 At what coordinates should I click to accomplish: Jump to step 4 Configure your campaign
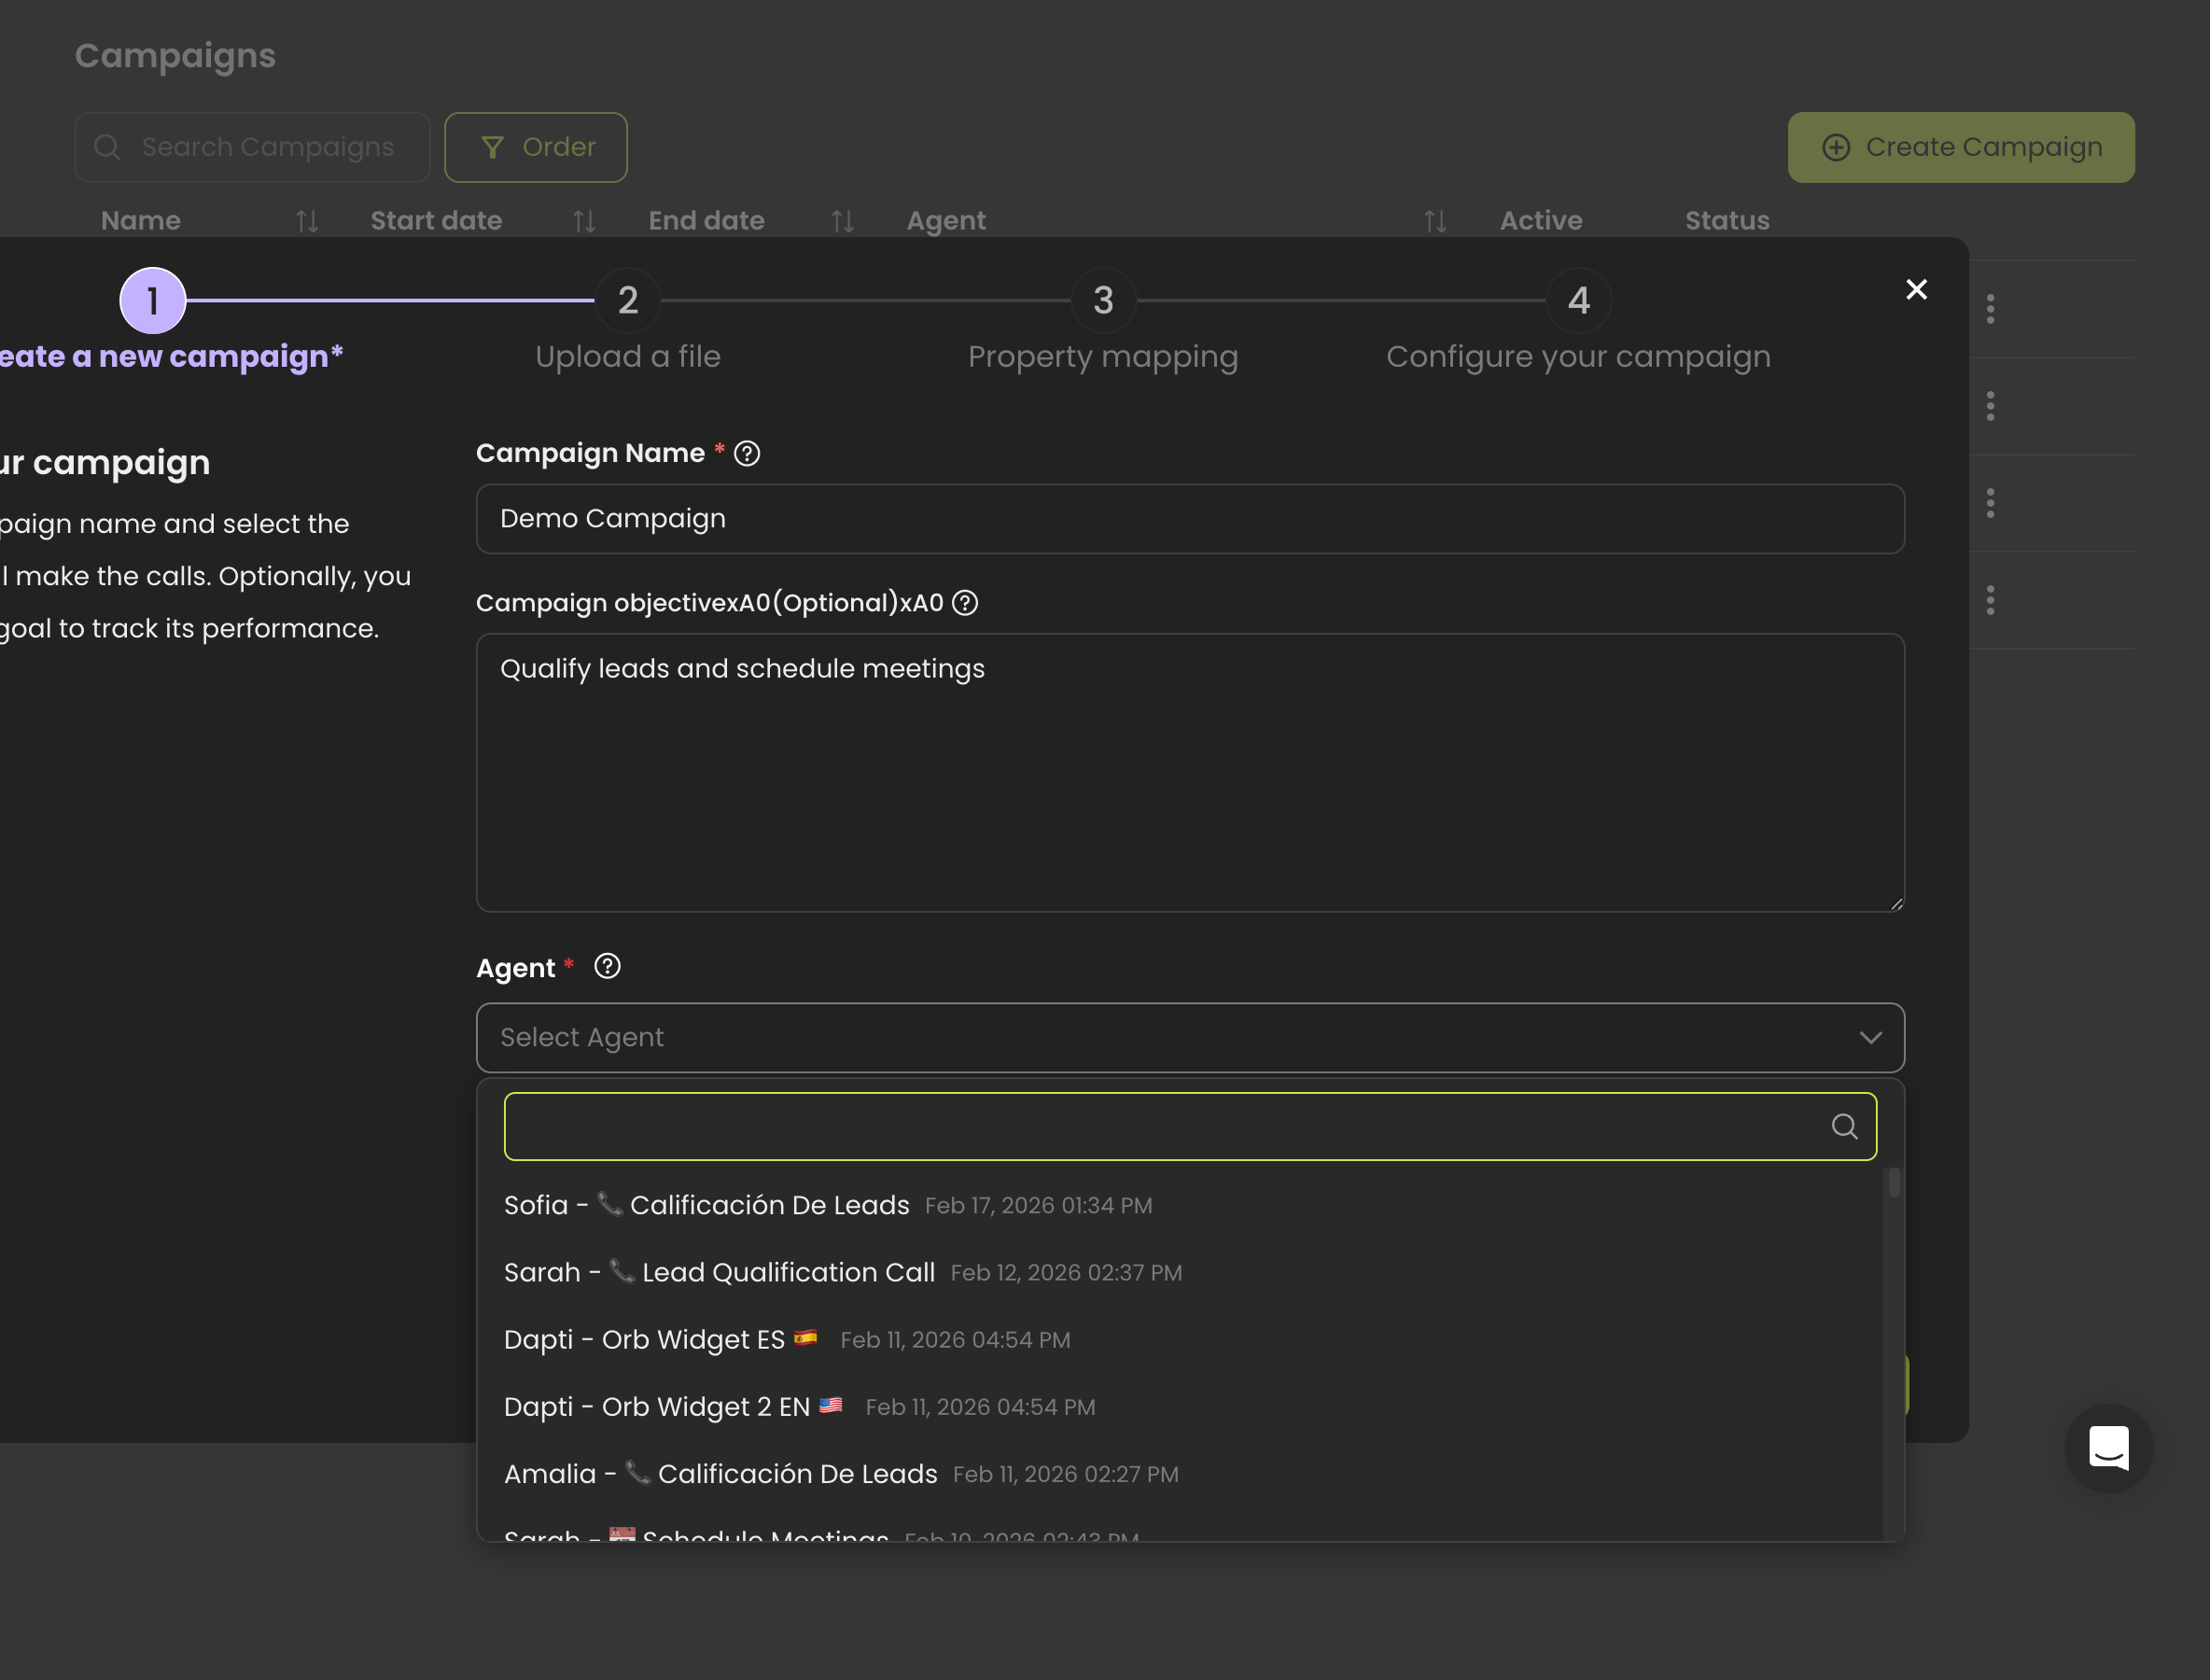[1578, 301]
